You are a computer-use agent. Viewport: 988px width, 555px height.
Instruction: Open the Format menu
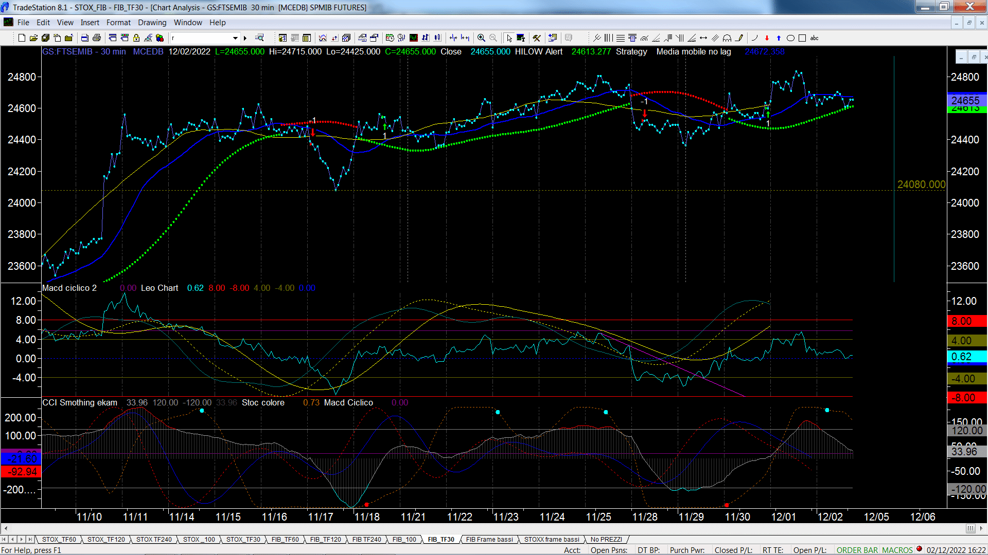click(118, 23)
